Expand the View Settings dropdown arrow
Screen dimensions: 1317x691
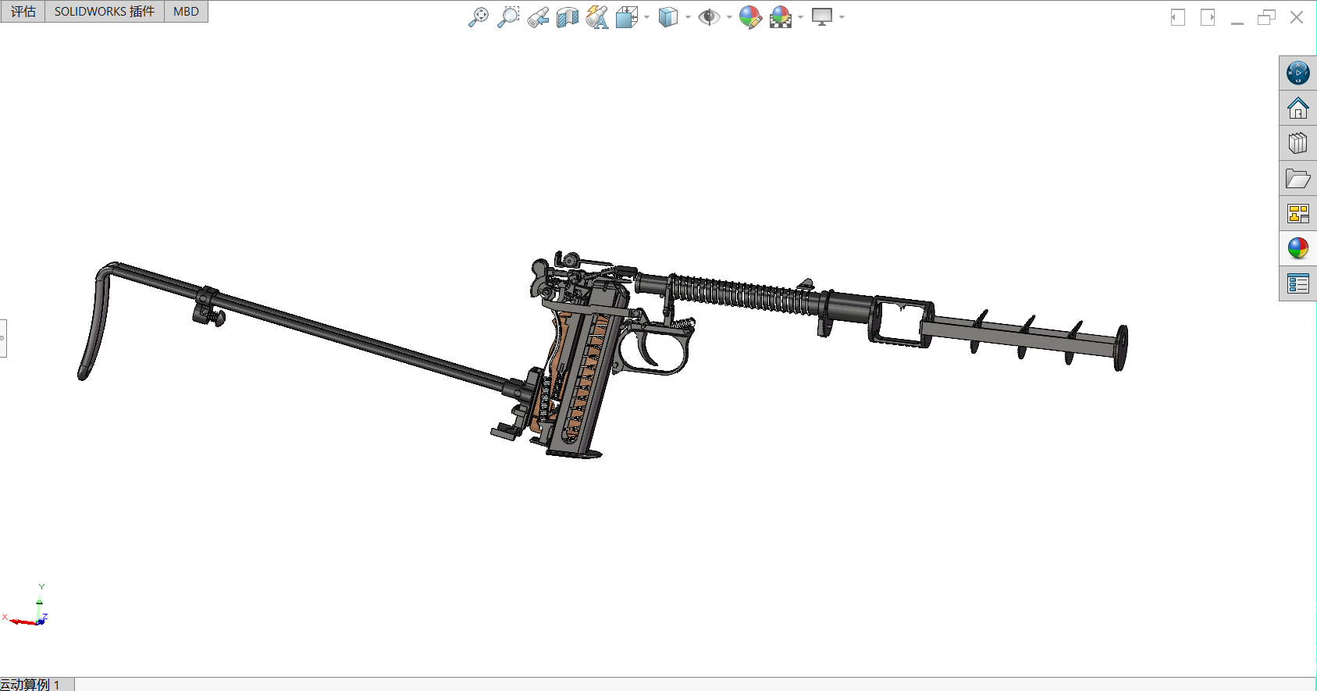click(x=842, y=17)
